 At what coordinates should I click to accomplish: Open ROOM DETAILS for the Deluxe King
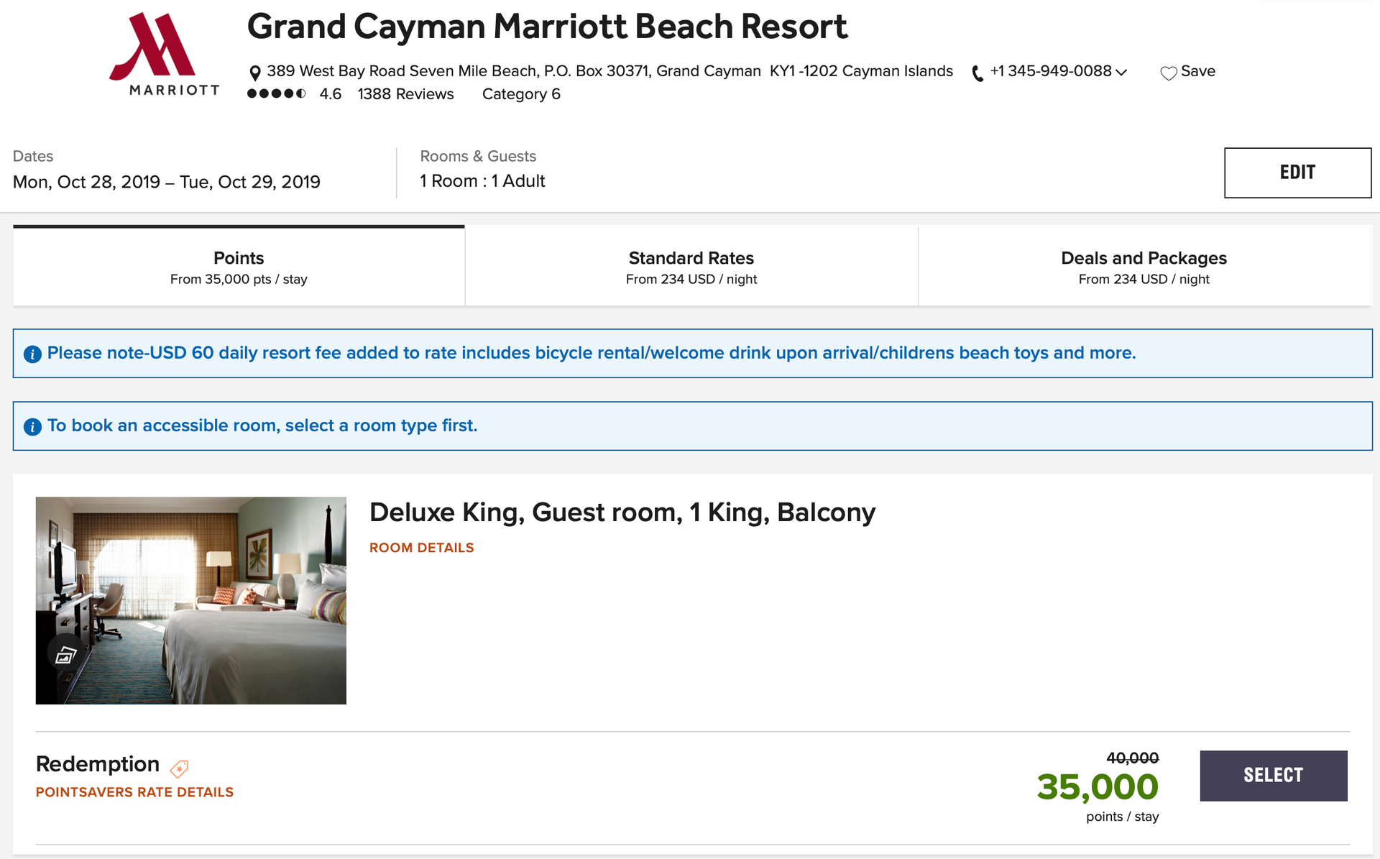tap(421, 547)
